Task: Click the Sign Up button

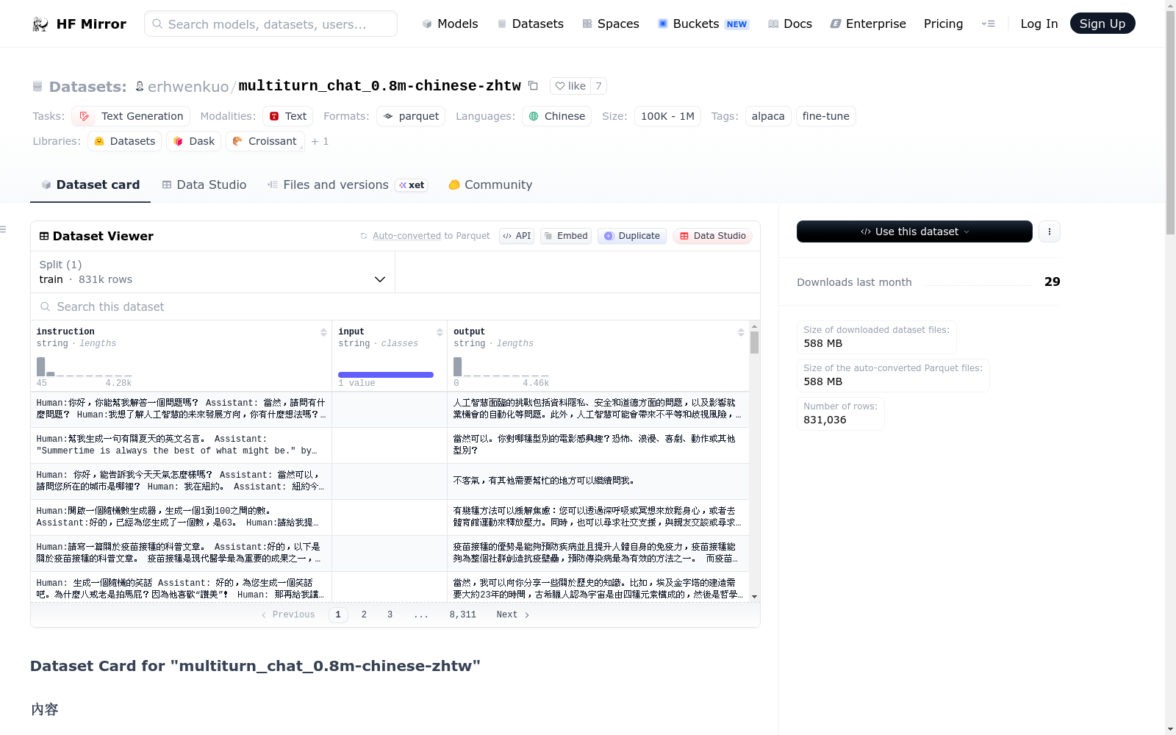Action: pos(1102,24)
